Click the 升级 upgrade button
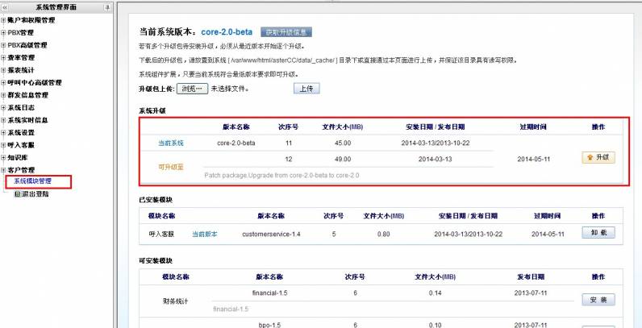 click(x=598, y=157)
